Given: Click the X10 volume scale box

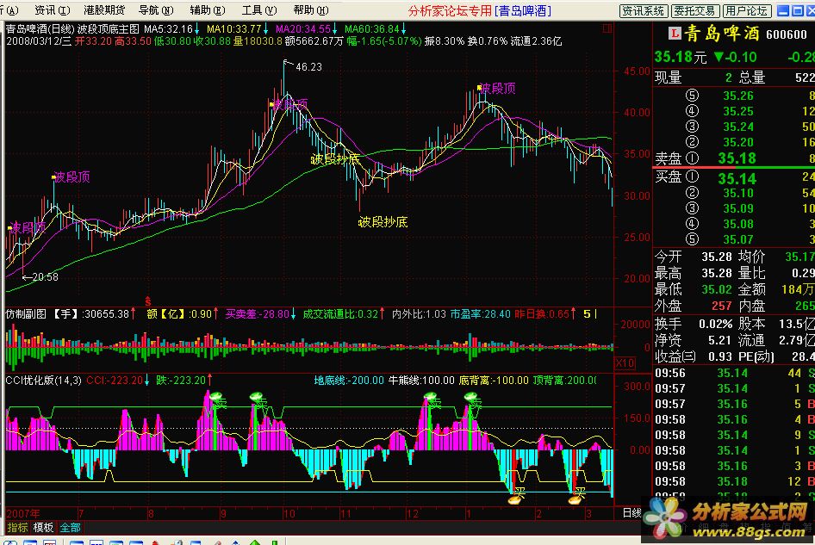Looking at the screenshot, I should tap(625, 363).
